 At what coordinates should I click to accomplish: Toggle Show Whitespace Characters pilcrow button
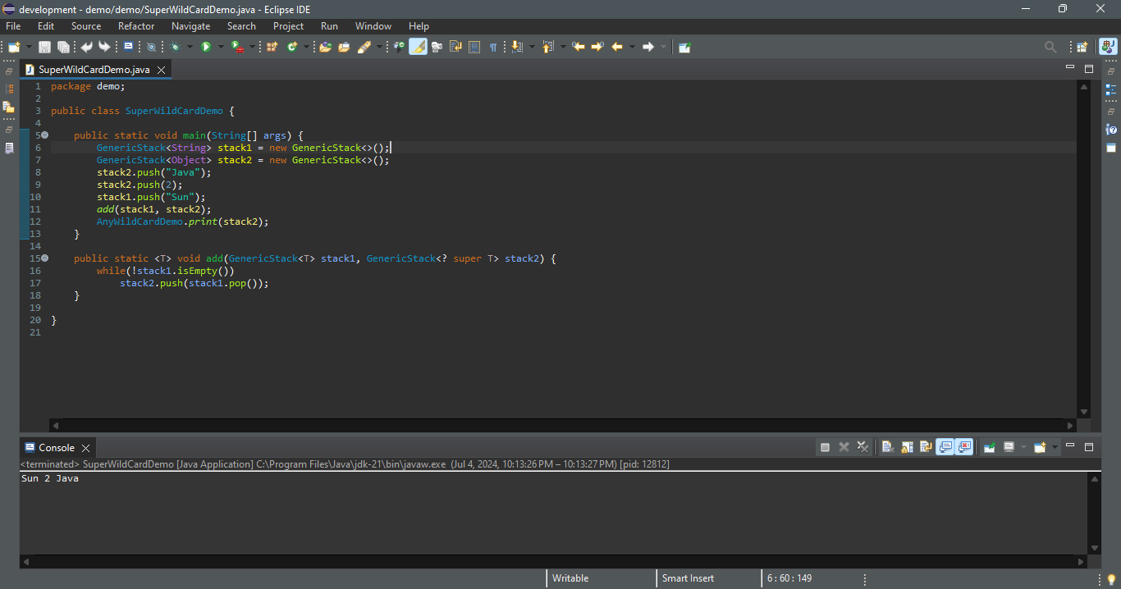pos(493,47)
